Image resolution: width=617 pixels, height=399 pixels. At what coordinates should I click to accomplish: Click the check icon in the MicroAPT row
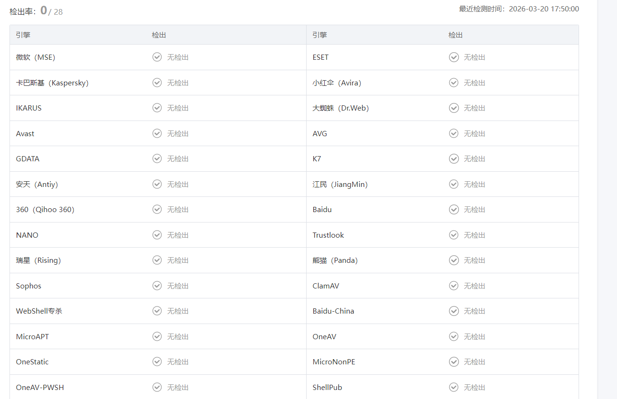[157, 336]
